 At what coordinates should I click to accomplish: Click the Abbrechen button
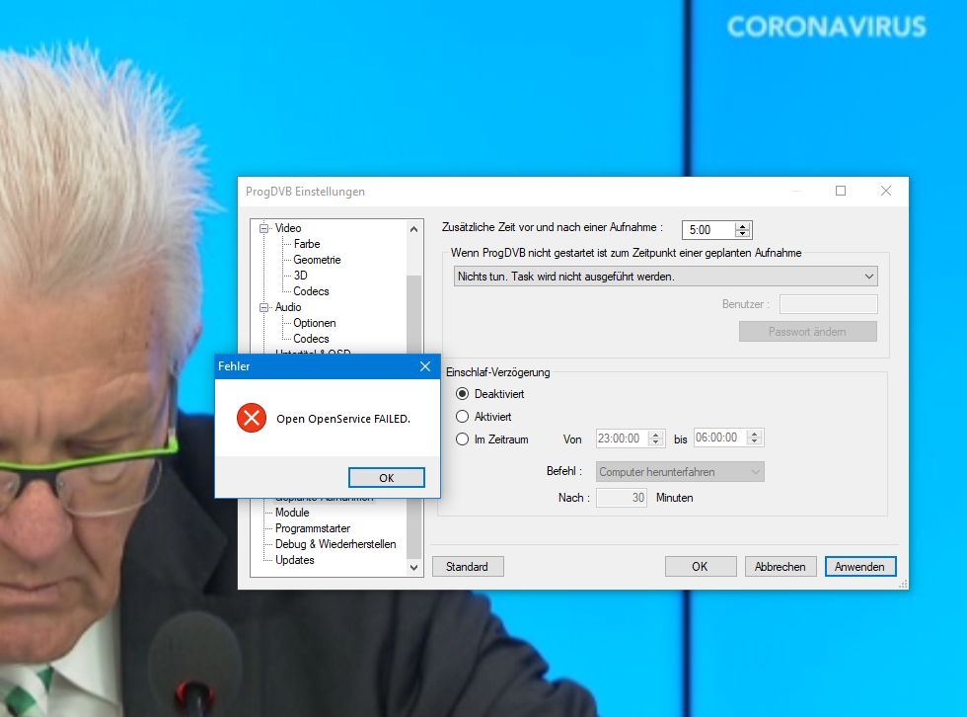click(781, 567)
